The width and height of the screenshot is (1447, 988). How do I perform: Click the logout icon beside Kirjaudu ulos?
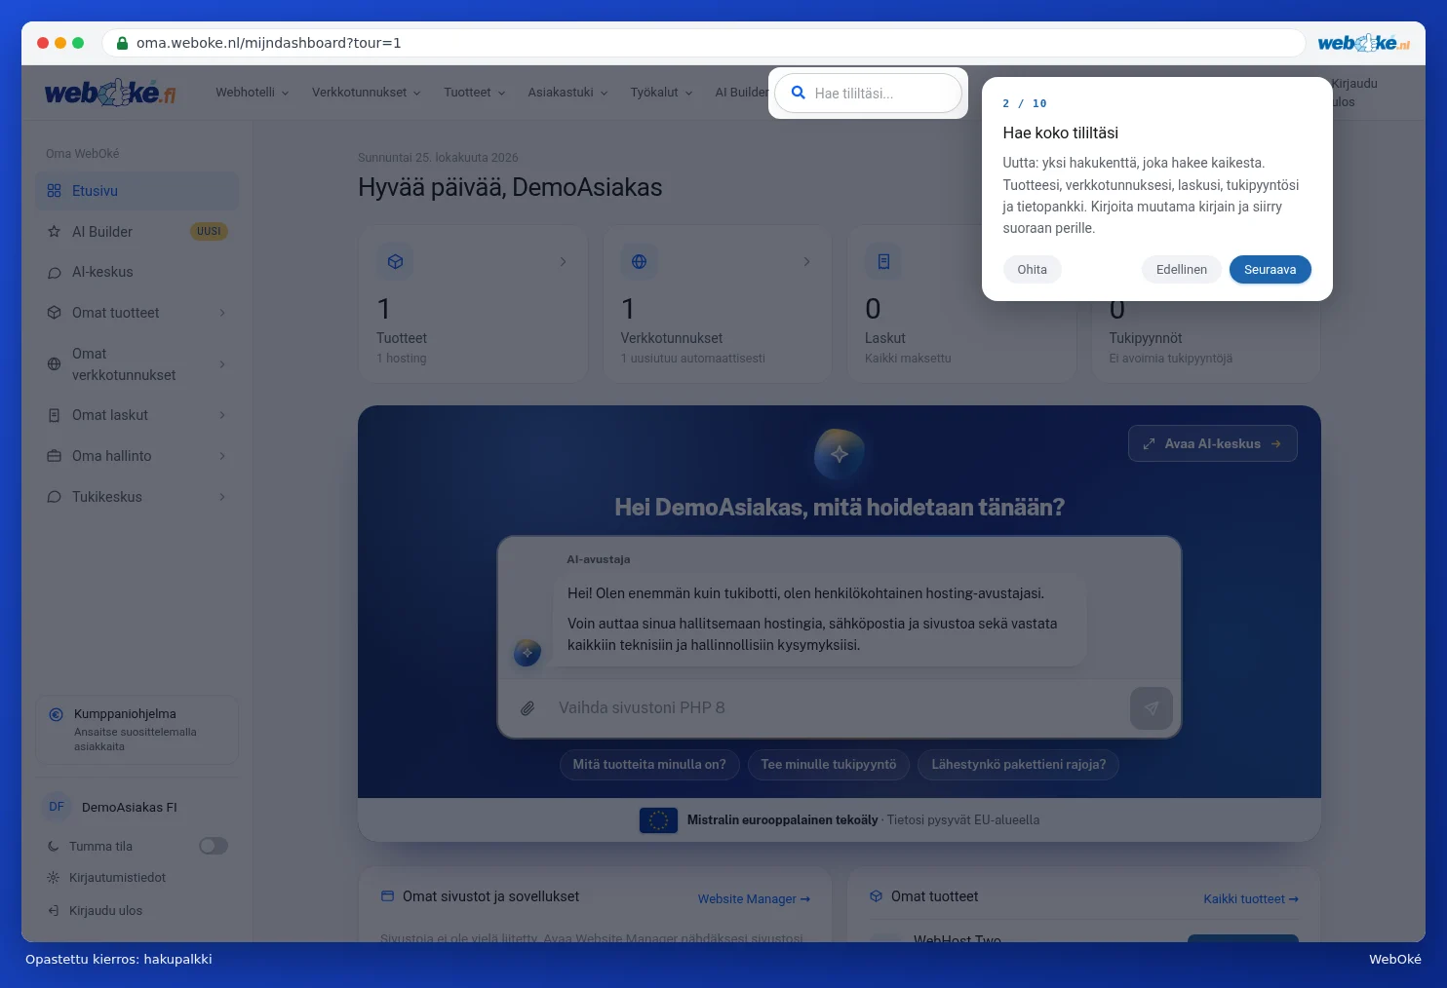tap(53, 911)
